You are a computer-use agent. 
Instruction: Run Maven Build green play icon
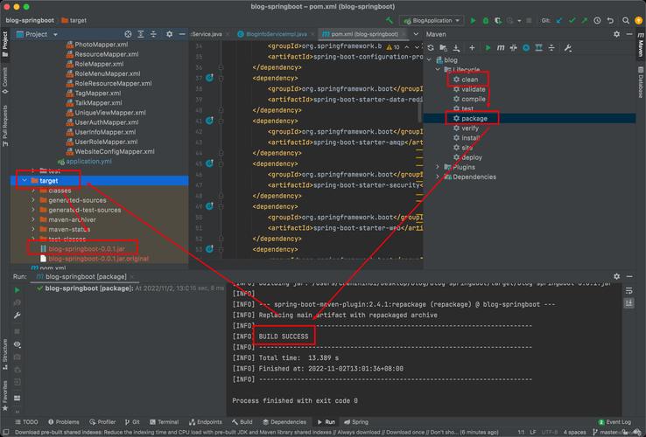(x=488, y=48)
